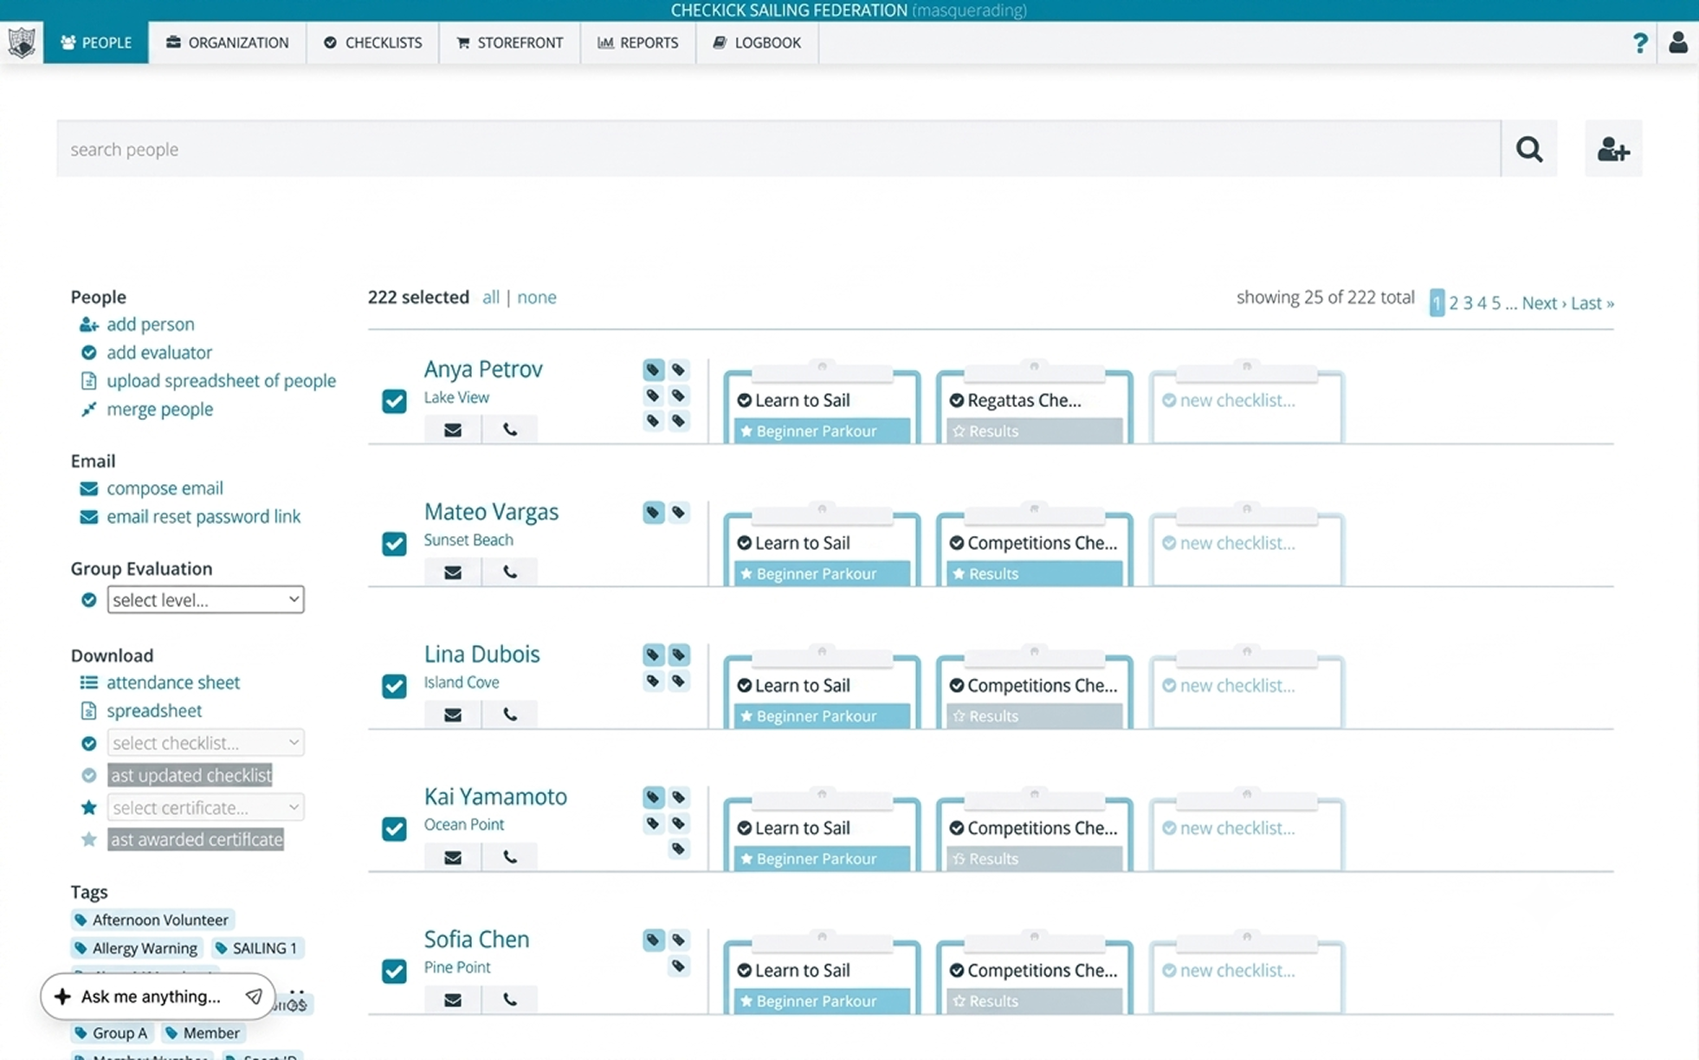Uncheck Mateo Vargas's selection checkbox
Screen dimensions: 1699x1060
point(394,544)
